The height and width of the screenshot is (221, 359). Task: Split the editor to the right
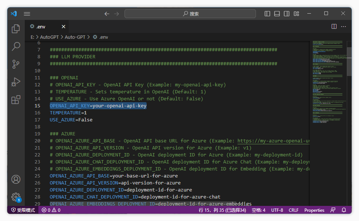click(334, 27)
